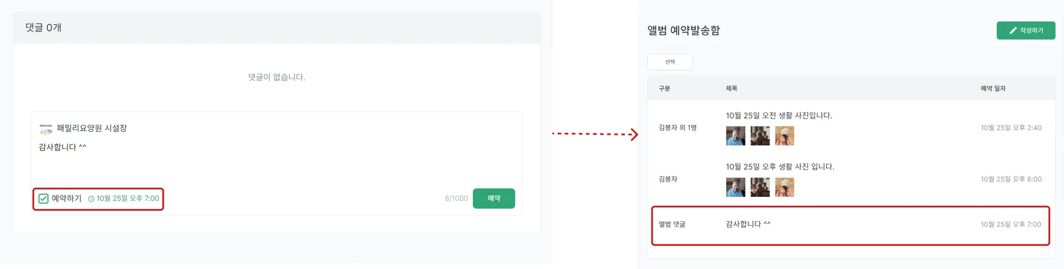Click the green 예약 button
The height and width of the screenshot is (269, 1064).
(494, 199)
